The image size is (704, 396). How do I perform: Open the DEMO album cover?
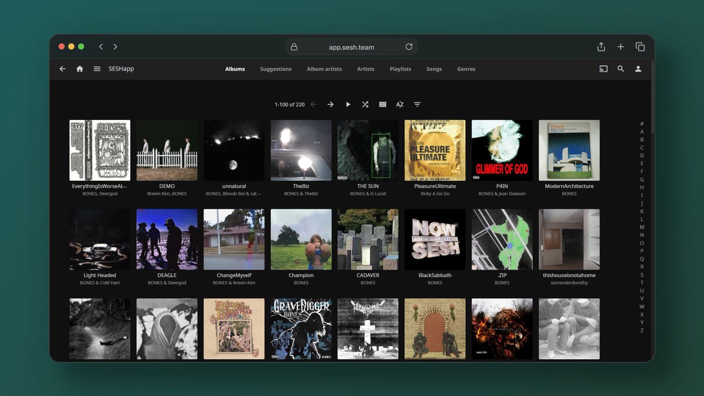tap(167, 150)
